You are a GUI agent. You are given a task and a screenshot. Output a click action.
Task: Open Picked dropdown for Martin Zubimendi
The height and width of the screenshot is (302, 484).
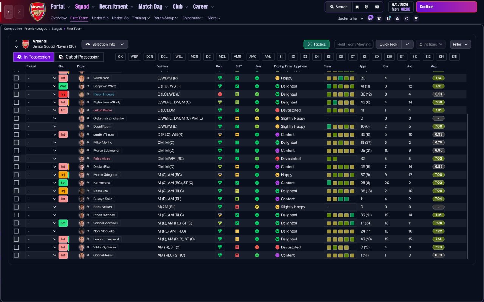point(41,151)
